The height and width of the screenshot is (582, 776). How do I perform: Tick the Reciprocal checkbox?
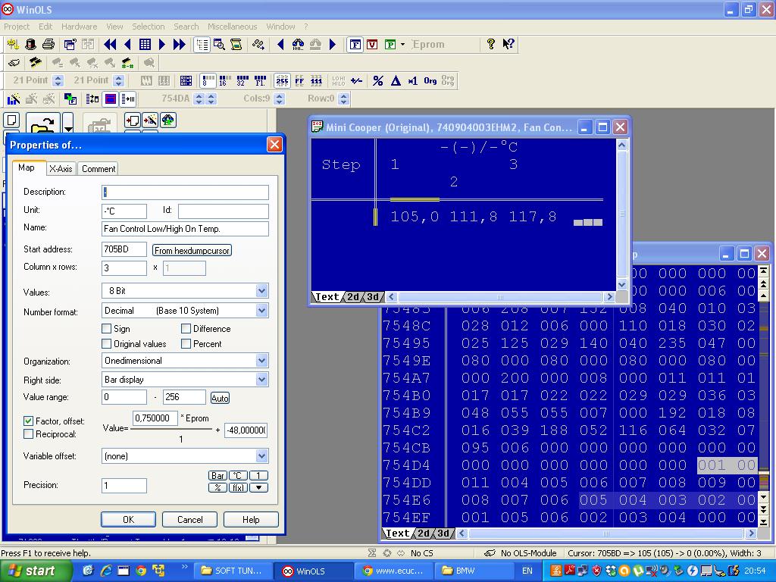click(28, 434)
